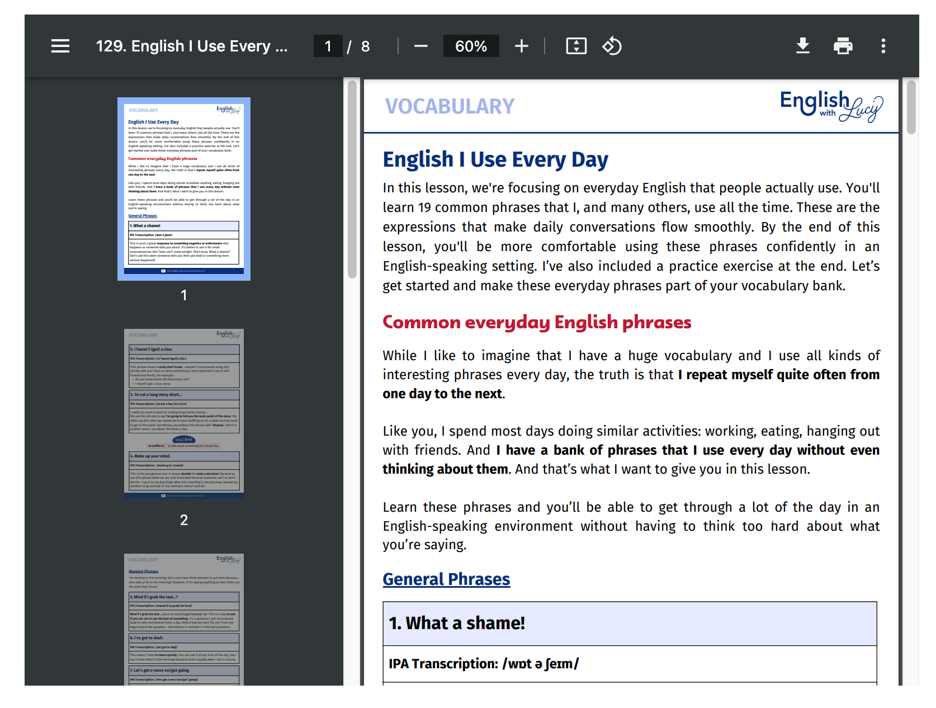Print the document

(843, 46)
